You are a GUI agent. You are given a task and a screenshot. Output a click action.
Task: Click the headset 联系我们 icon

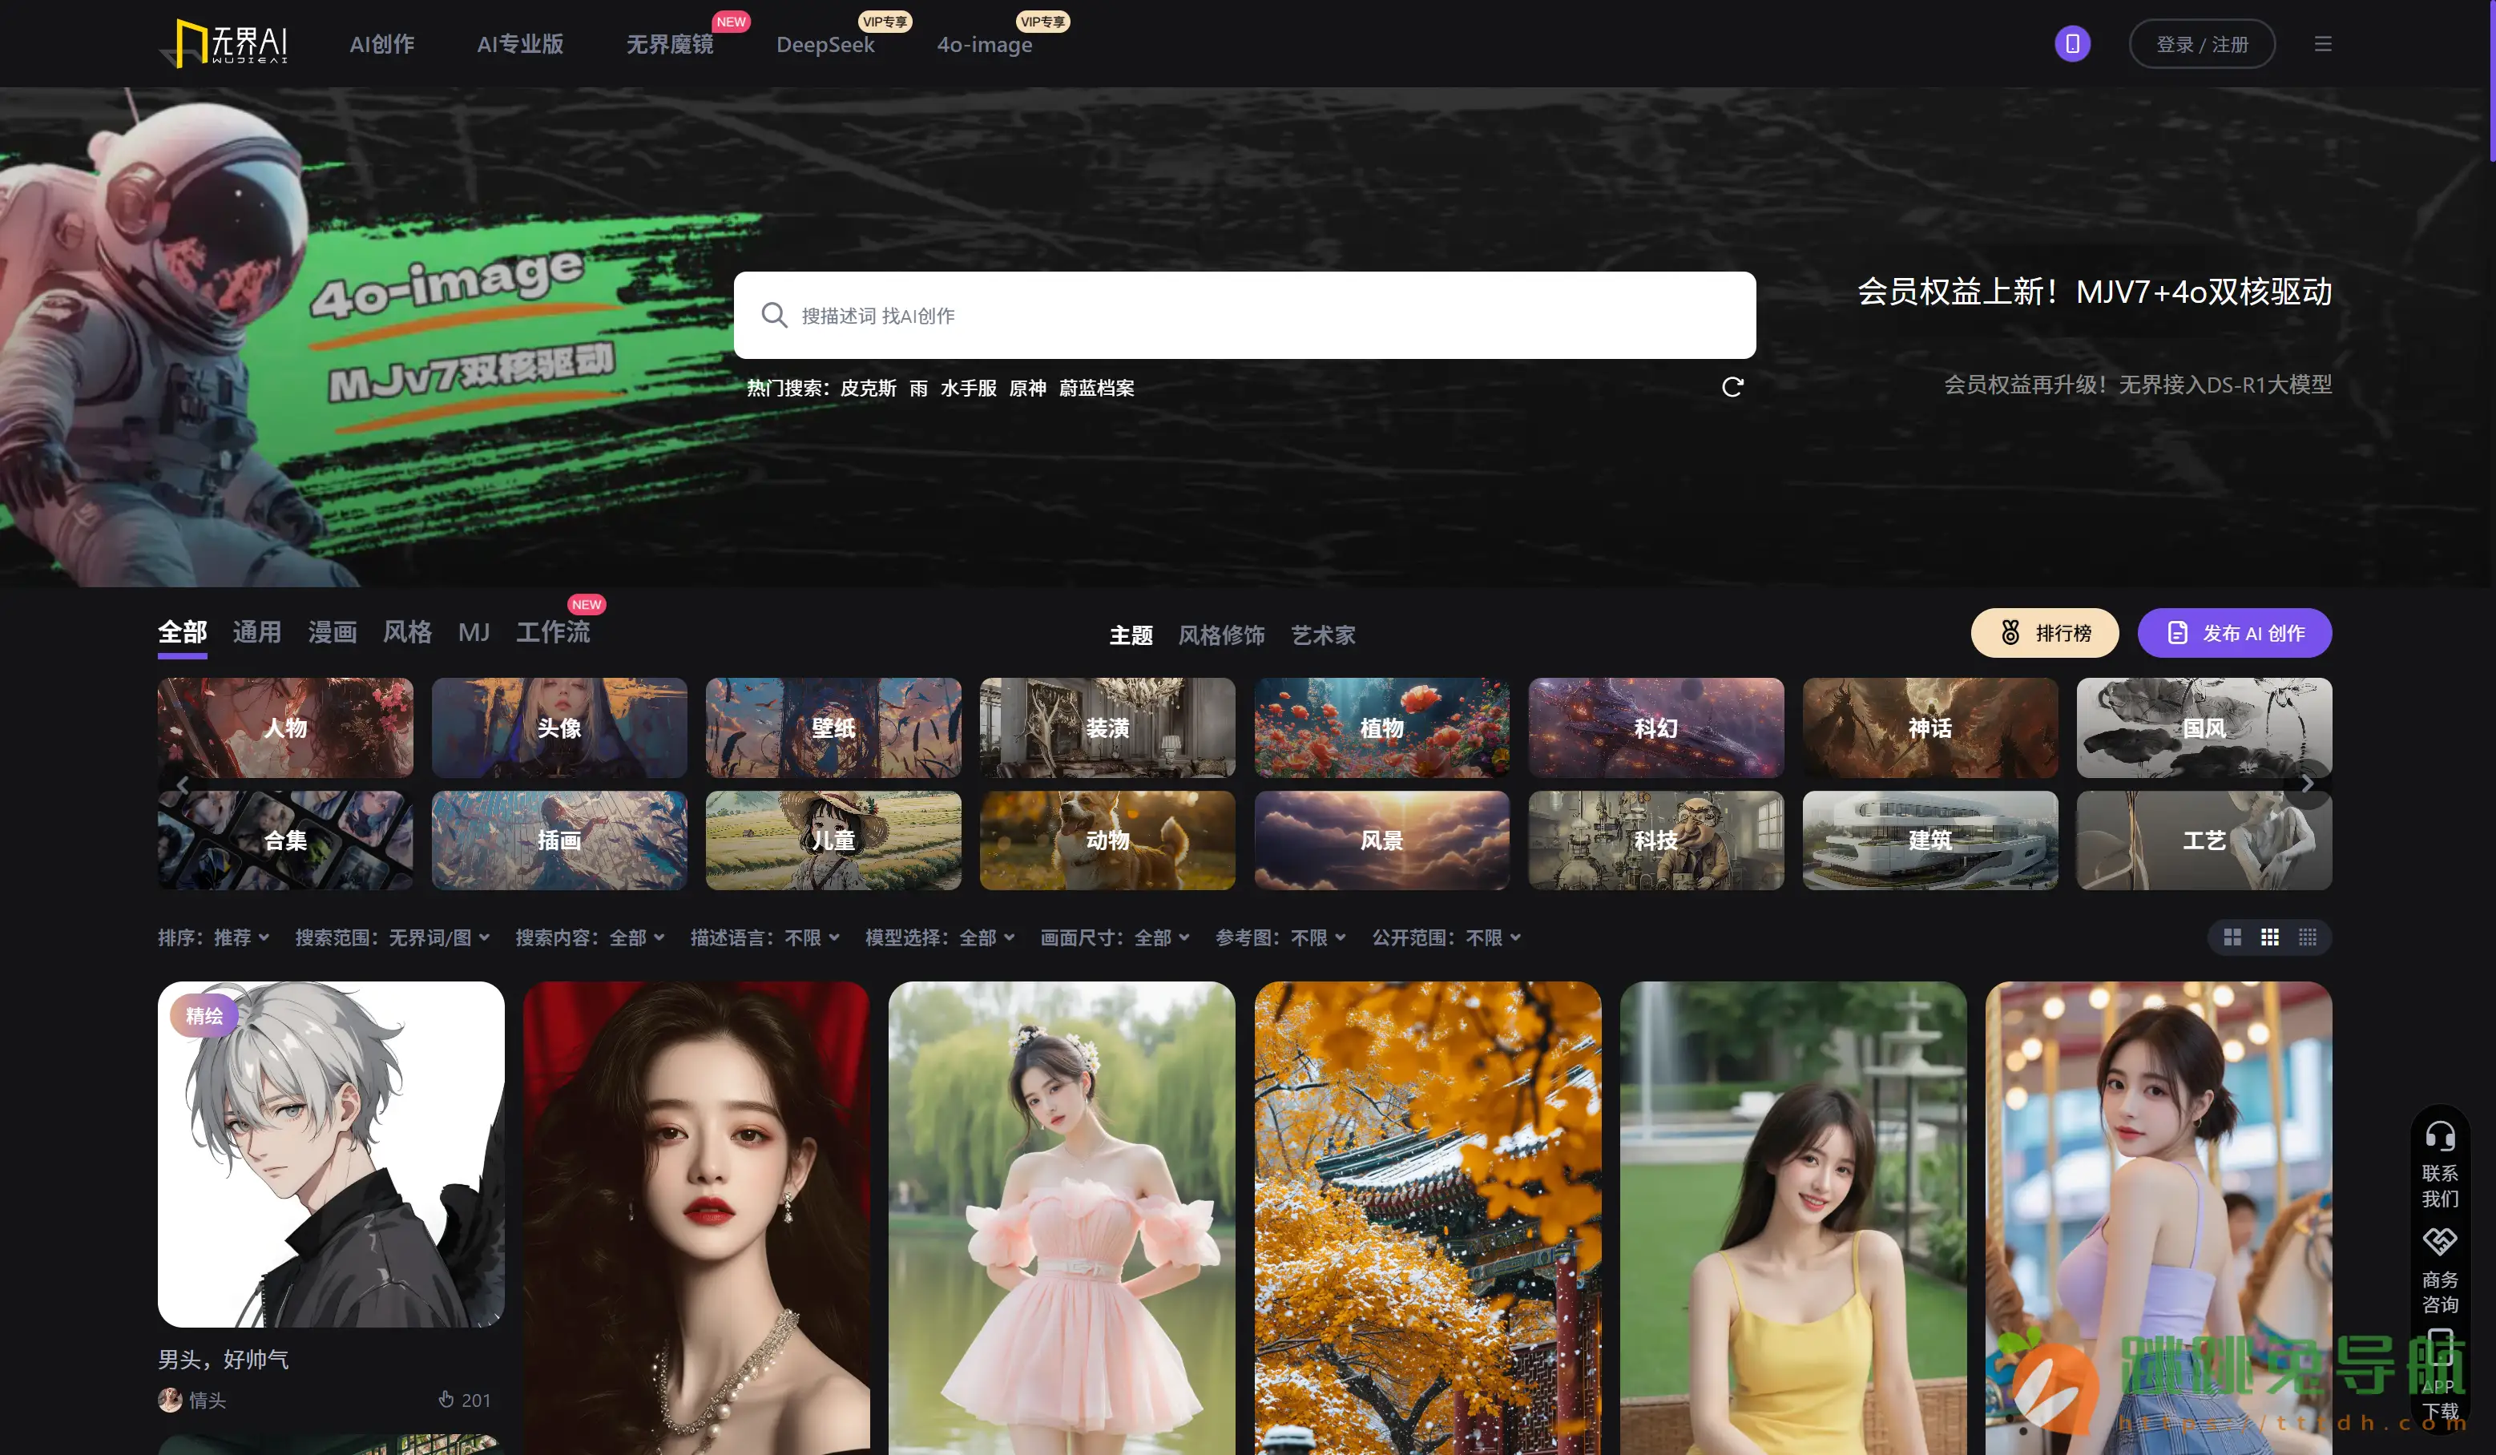click(2440, 1136)
